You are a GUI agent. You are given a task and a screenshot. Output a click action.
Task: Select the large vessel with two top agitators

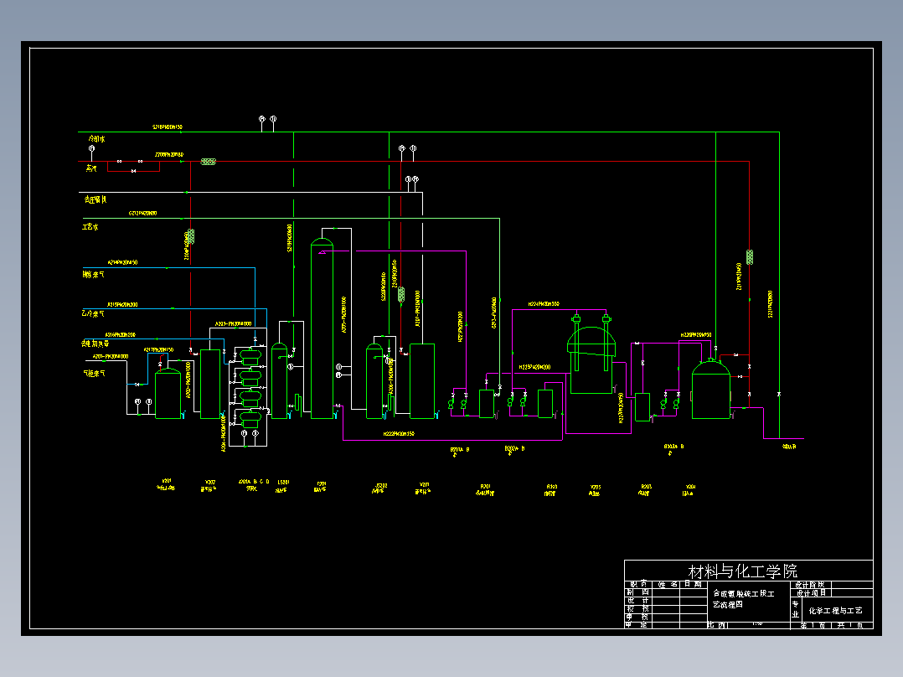click(591, 354)
